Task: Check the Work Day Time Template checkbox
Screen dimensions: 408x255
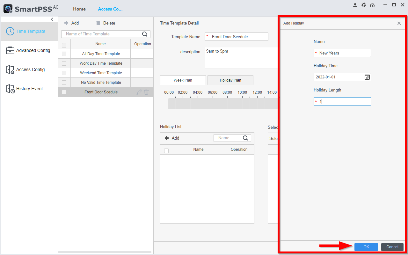Action: [64, 63]
